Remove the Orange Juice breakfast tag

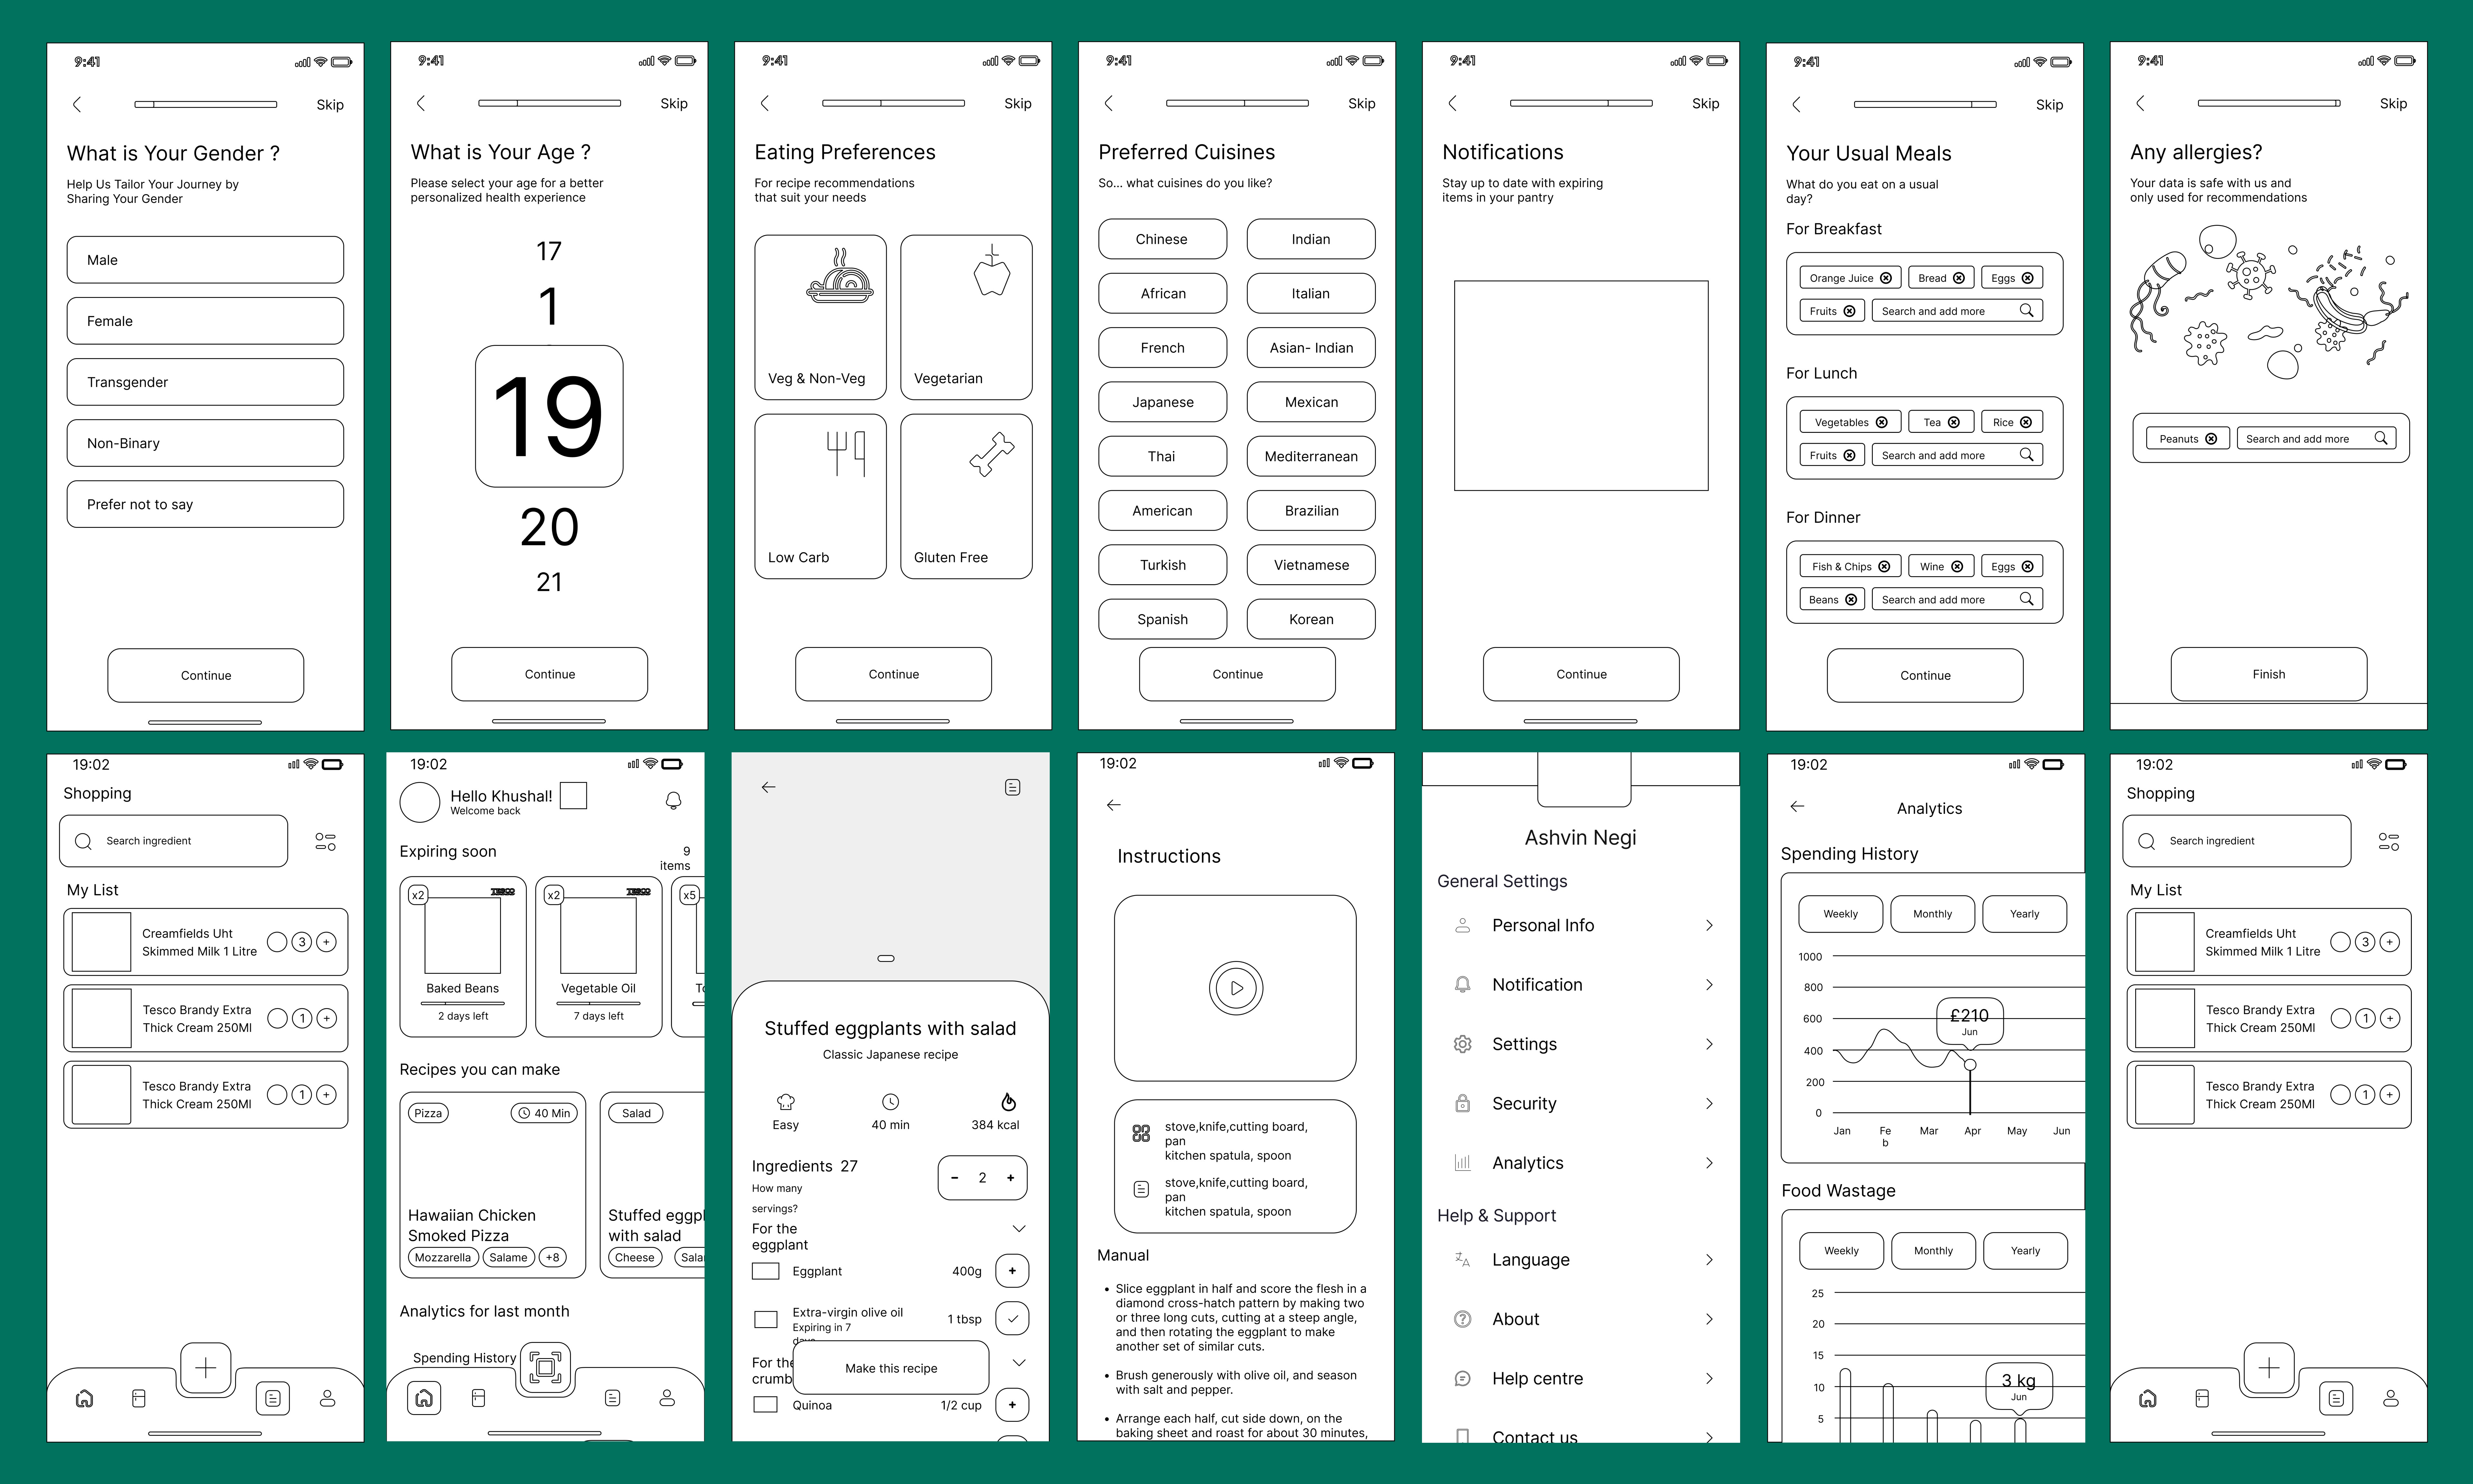pyautogui.click(x=1886, y=278)
